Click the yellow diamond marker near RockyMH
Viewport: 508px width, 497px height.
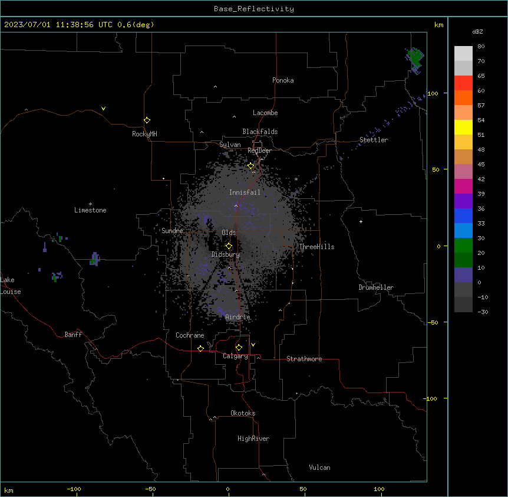coord(147,120)
